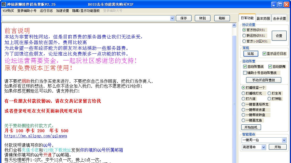Click the 刷新 button

click(x=222, y=18)
